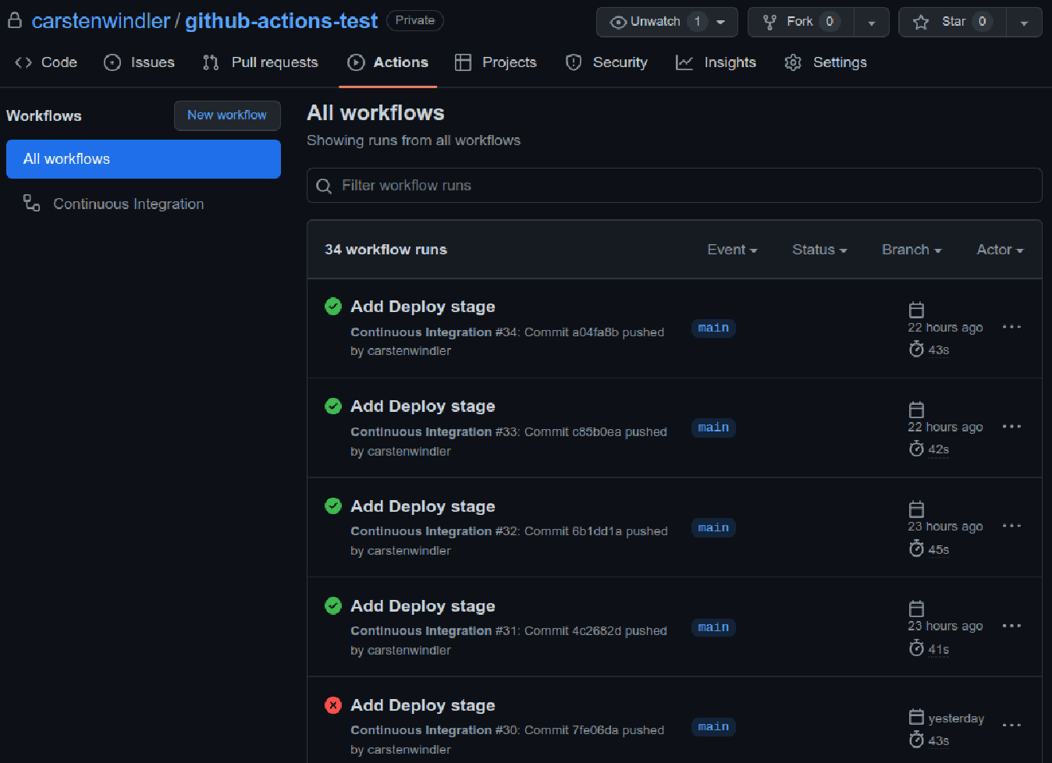
Task: Open Add Deploy stage run #34
Action: [423, 307]
